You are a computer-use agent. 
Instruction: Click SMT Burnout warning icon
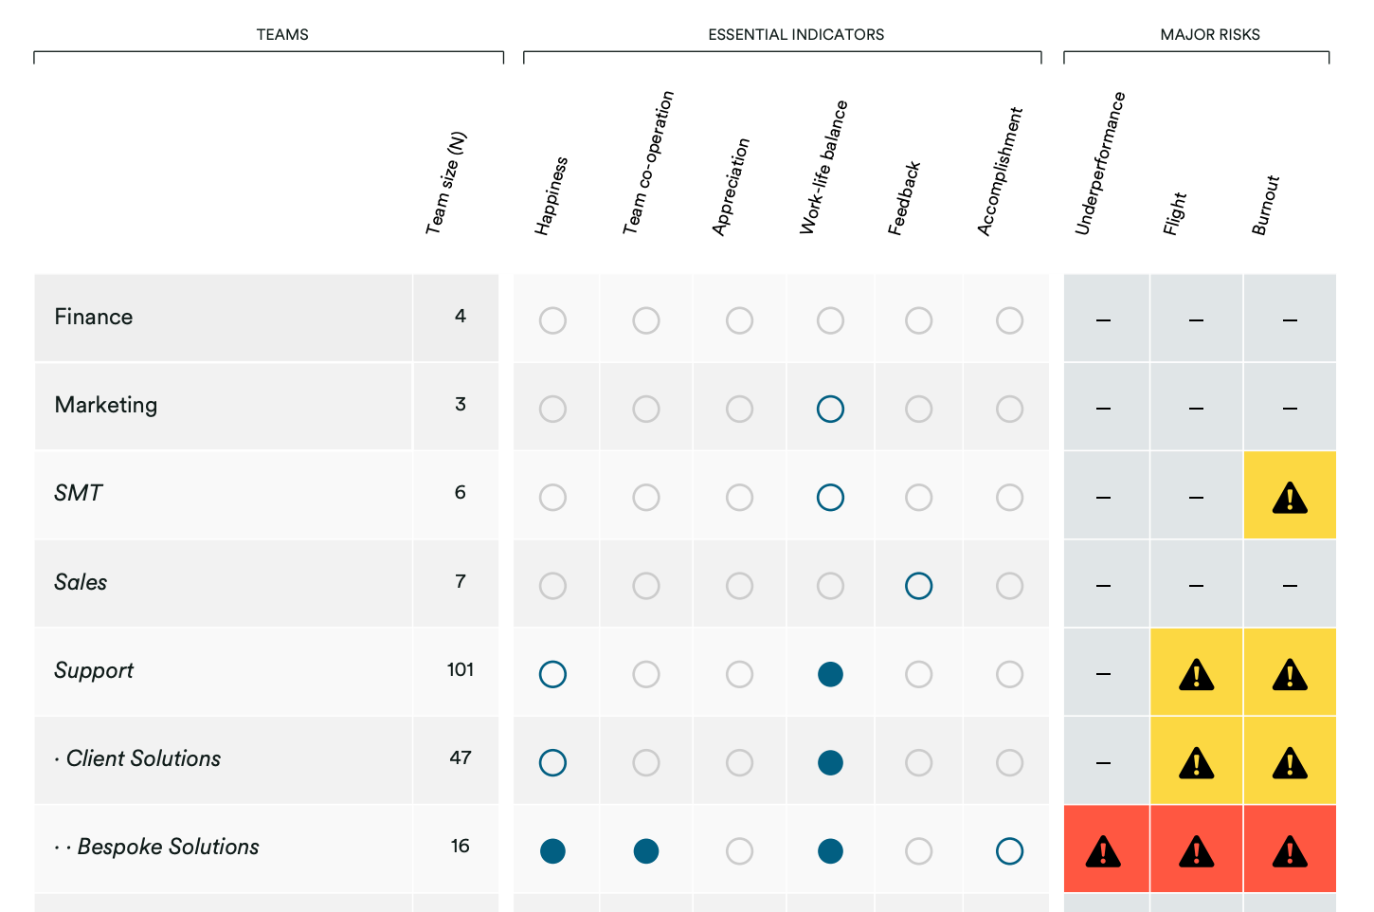click(x=1290, y=498)
